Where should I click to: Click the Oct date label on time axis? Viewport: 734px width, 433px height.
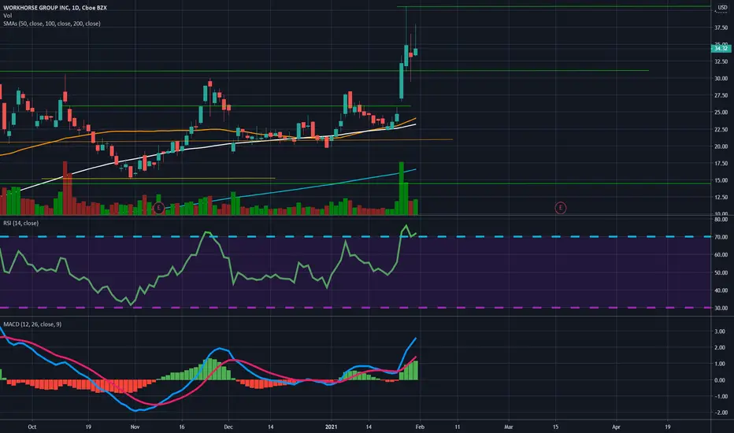[32, 427]
